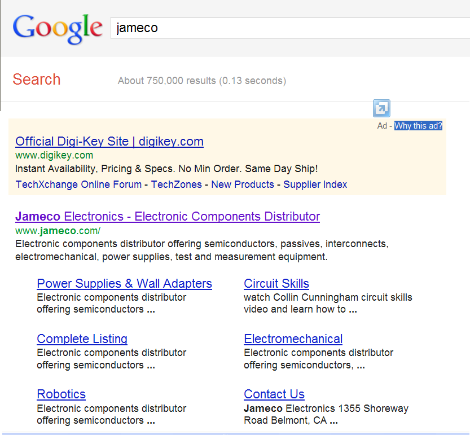
Task: Open Robotics sitelink
Action: coord(61,394)
